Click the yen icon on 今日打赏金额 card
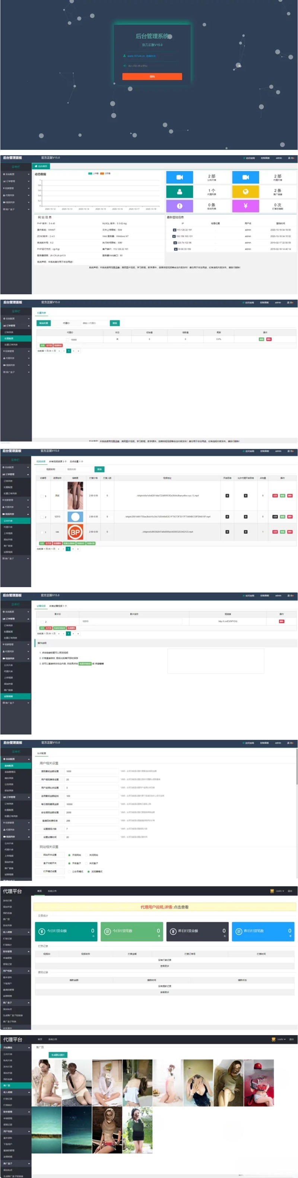This screenshot has height=1178, width=298. (x=42, y=931)
